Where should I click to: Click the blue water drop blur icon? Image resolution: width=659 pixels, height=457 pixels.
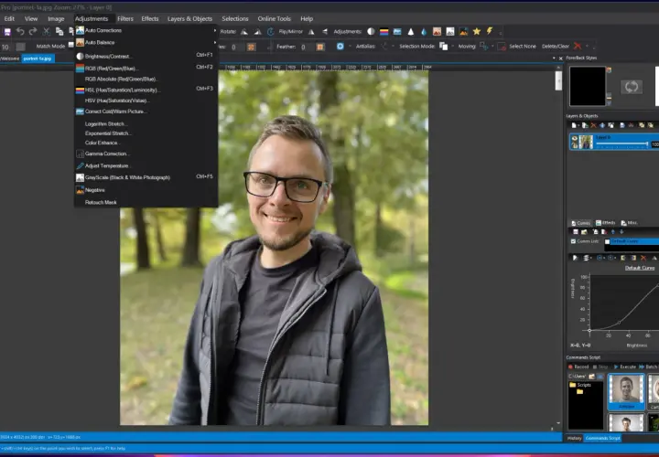click(423, 31)
